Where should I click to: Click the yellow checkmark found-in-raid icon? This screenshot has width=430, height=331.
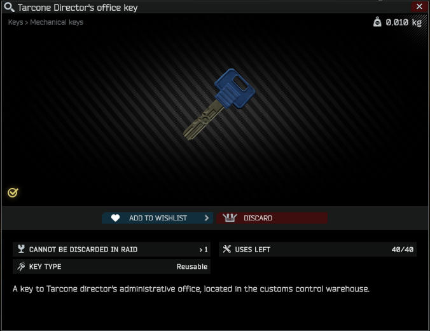(13, 193)
